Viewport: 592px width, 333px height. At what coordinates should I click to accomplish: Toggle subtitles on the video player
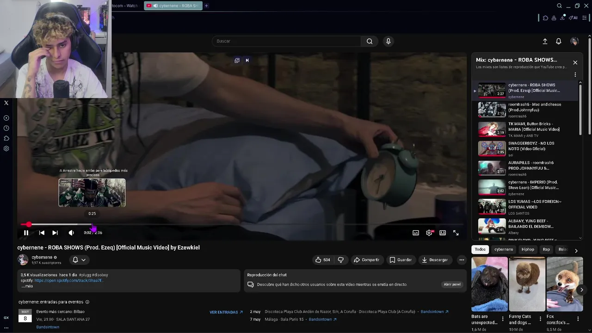(416, 233)
